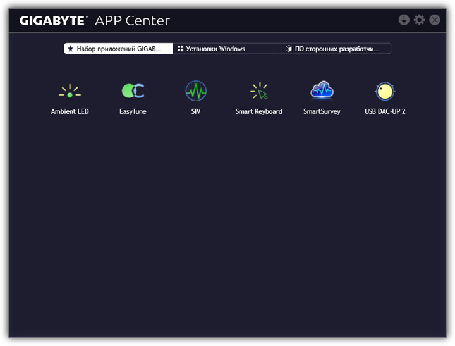Click the SmartSurvey text label
The height and width of the screenshot is (346, 455).
(x=322, y=112)
